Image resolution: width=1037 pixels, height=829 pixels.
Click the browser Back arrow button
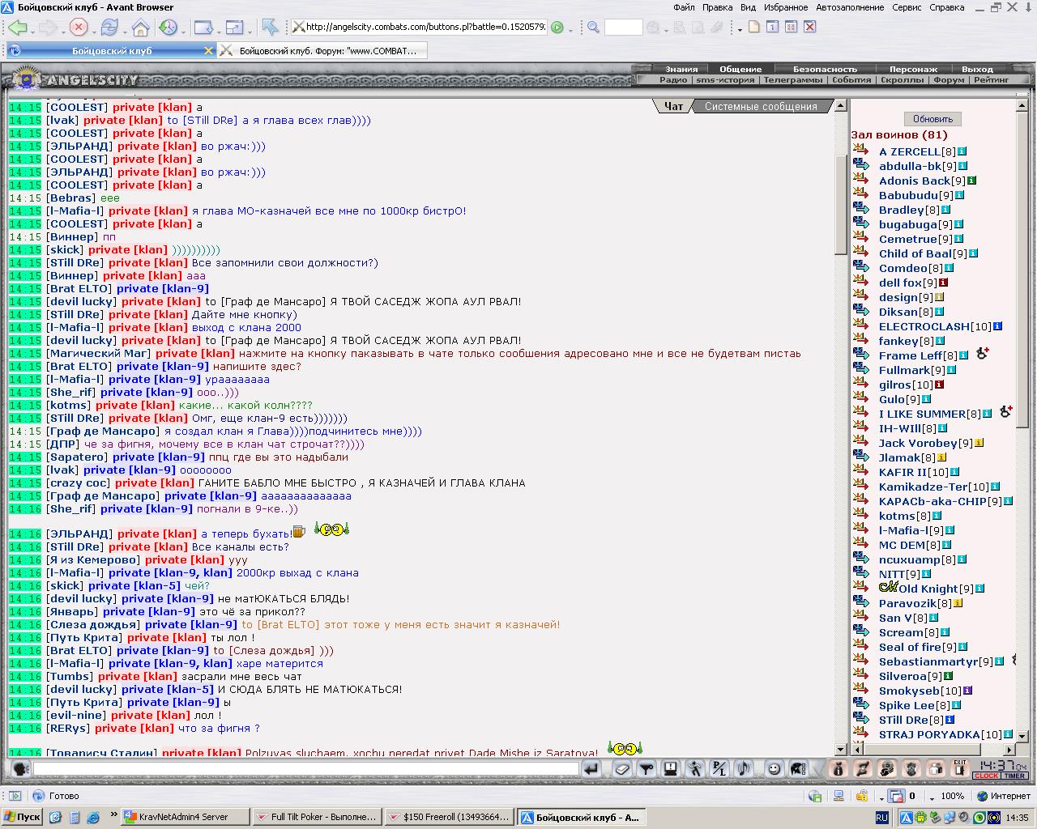[18, 28]
